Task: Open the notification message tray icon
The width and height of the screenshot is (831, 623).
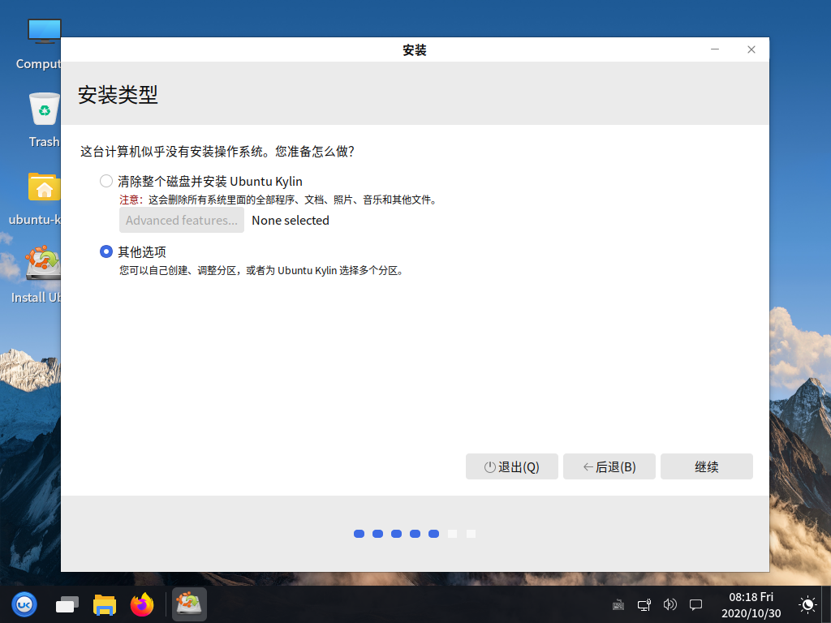Action: point(695,604)
